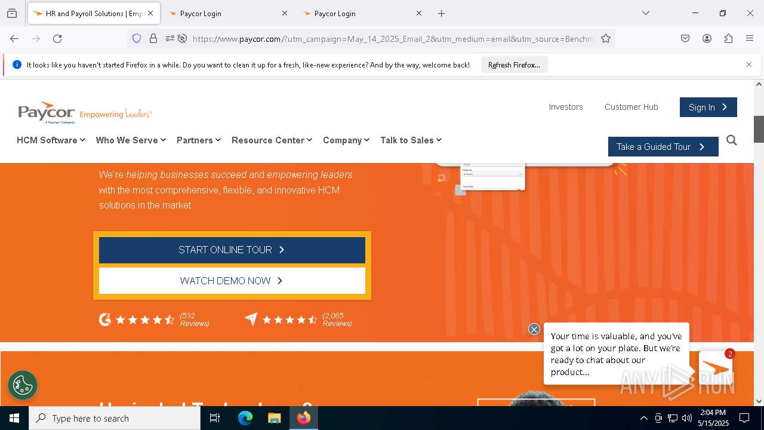Click WATCH DEMO NOW button
764x430 pixels.
pos(232,281)
